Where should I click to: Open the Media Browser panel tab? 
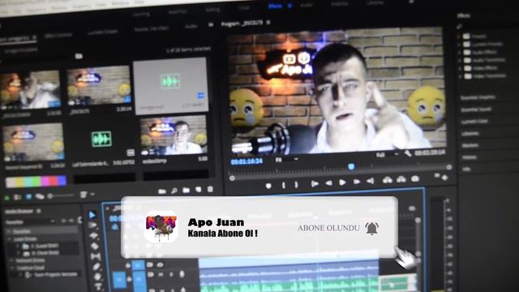19,211
